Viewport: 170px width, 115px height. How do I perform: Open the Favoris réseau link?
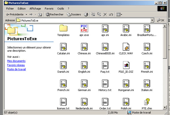tap(16, 65)
